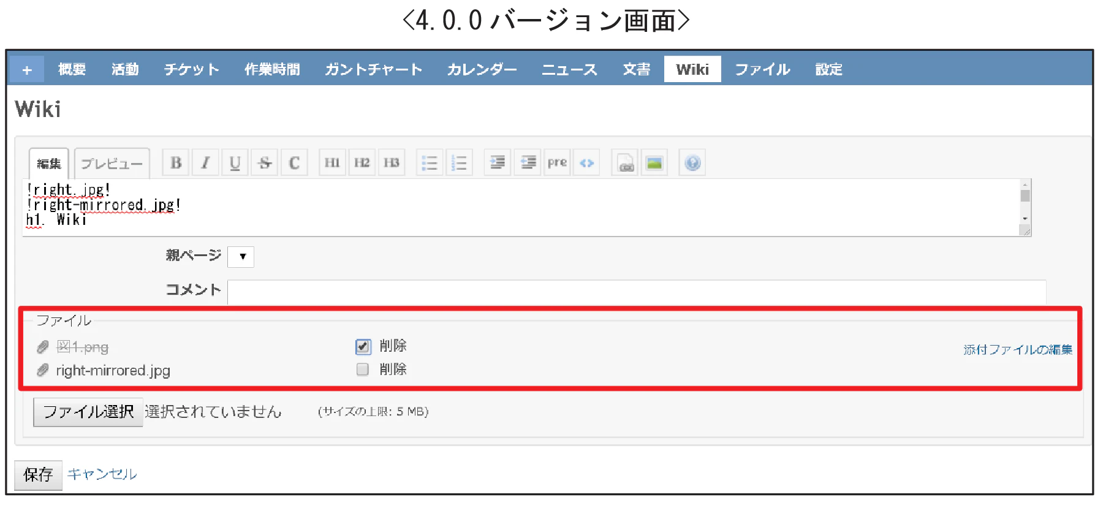
Task: Open the 文書 menu tab
Action: point(637,70)
